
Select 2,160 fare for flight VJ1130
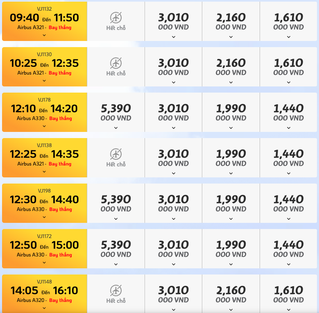(231, 67)
